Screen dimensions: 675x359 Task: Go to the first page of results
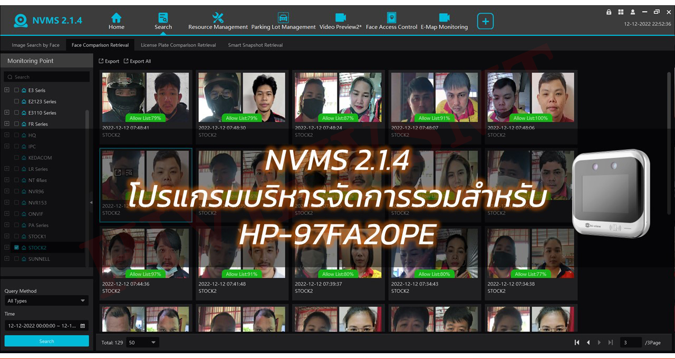coord(577,343)
